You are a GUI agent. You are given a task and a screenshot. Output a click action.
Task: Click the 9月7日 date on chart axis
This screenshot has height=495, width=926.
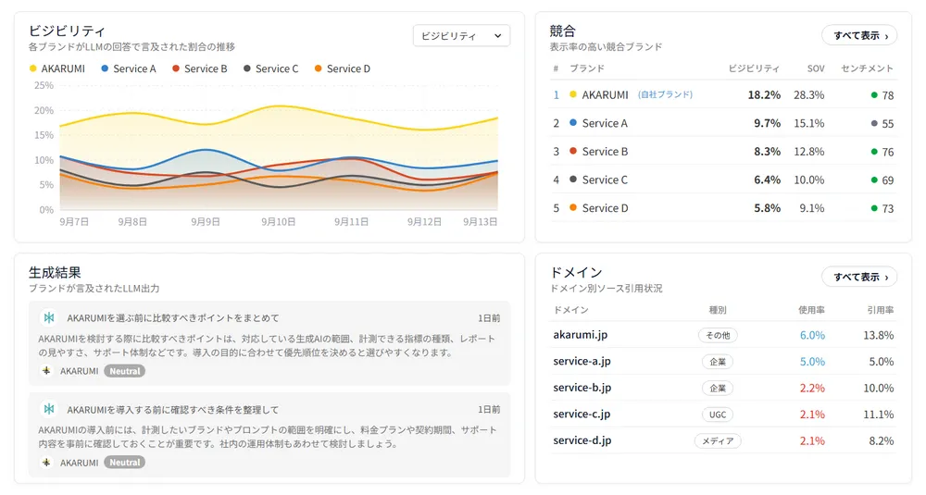(74, 222)
